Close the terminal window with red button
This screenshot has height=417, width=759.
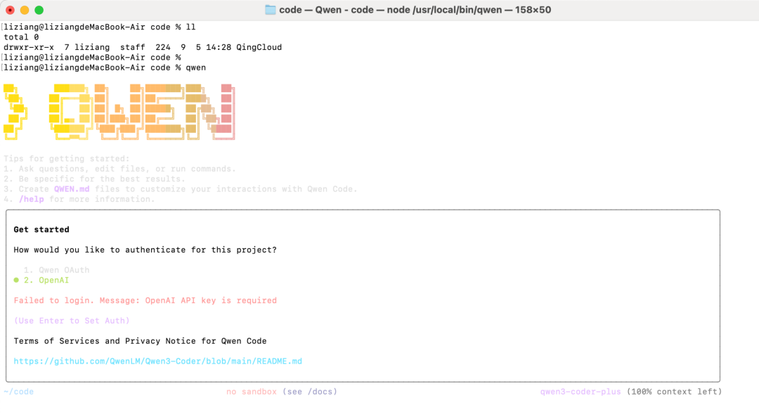[10, 10]
